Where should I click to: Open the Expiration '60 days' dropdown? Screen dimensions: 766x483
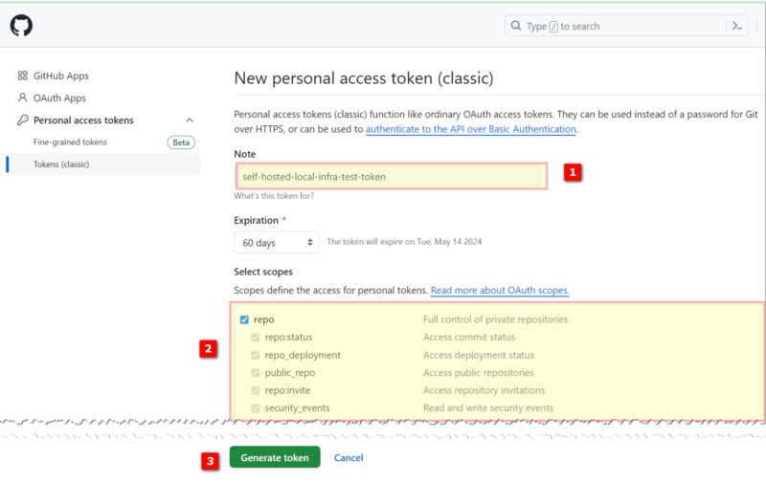277,243
